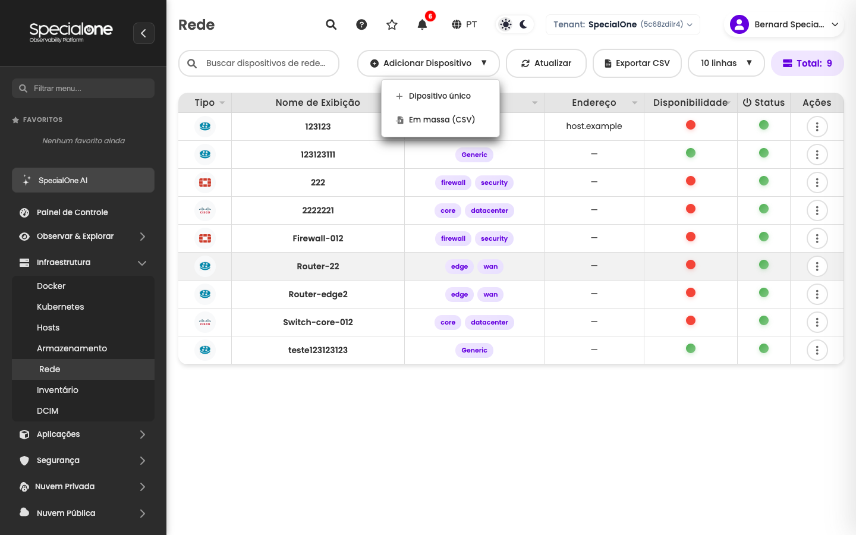Go to Armazenamento in sidebar
The width and height of the screenshot is (856, 535).
pyautogui.click(x=83, y=348)
